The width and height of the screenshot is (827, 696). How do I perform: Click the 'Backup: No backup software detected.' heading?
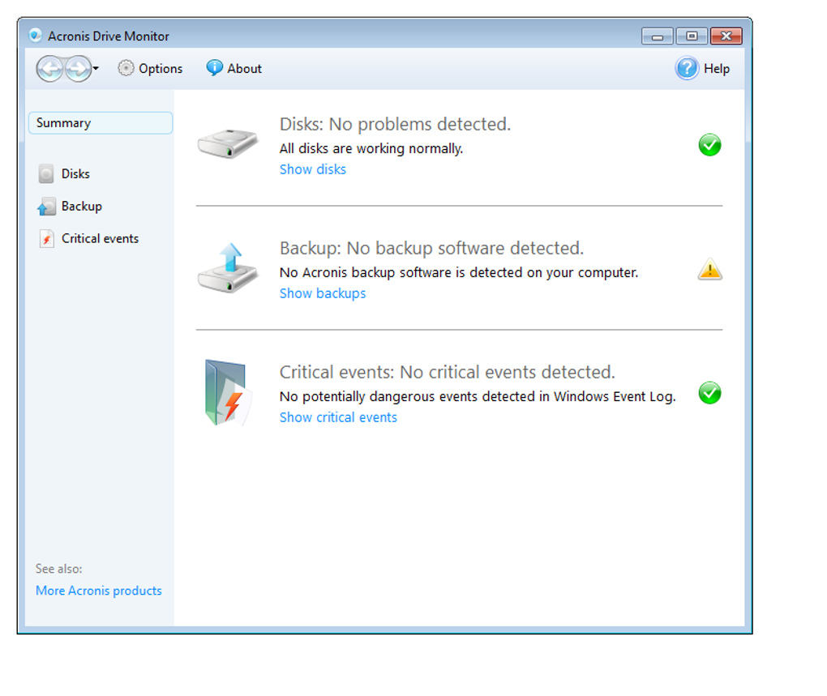pos(431,248)
